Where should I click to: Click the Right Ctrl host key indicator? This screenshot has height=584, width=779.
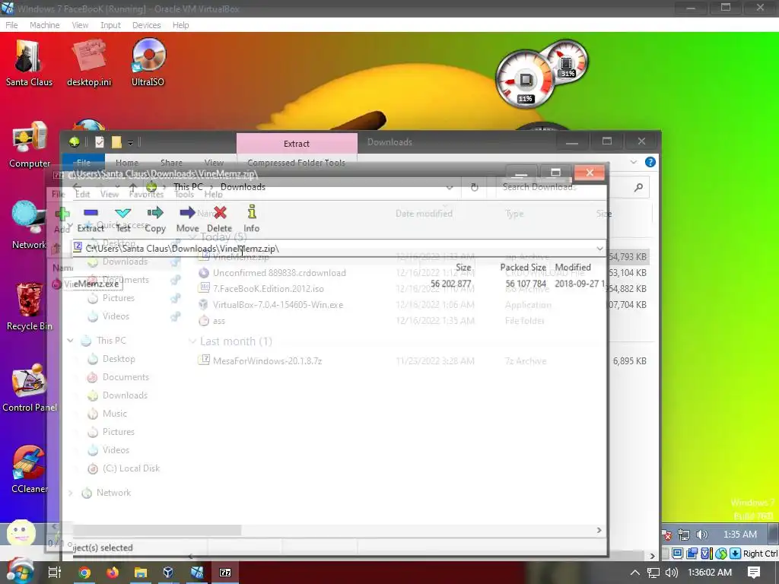point(760,554)
